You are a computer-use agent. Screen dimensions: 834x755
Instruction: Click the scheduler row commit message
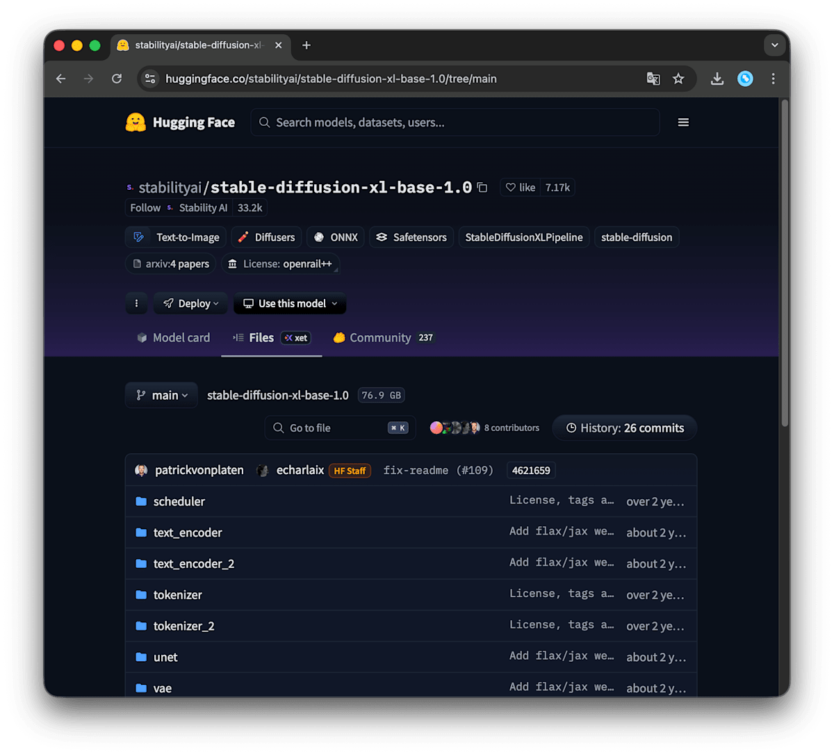[562, 501]
